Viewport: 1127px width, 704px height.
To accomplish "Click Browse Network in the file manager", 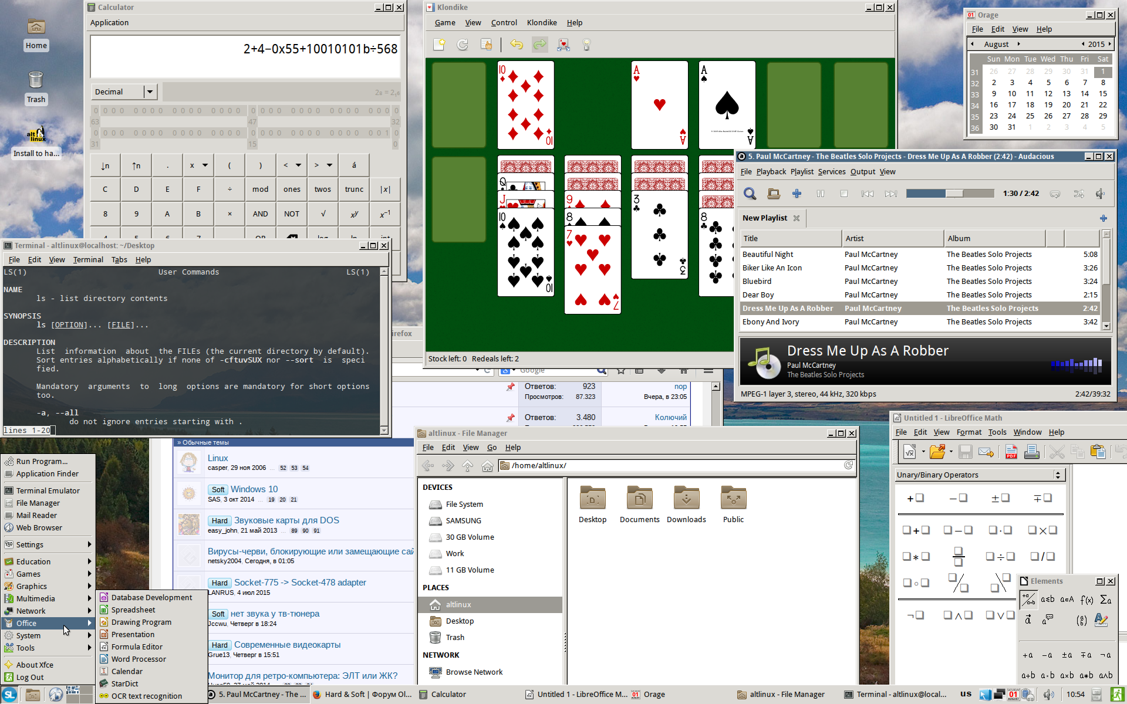I will pyautogui.click(x=473, y=672).
